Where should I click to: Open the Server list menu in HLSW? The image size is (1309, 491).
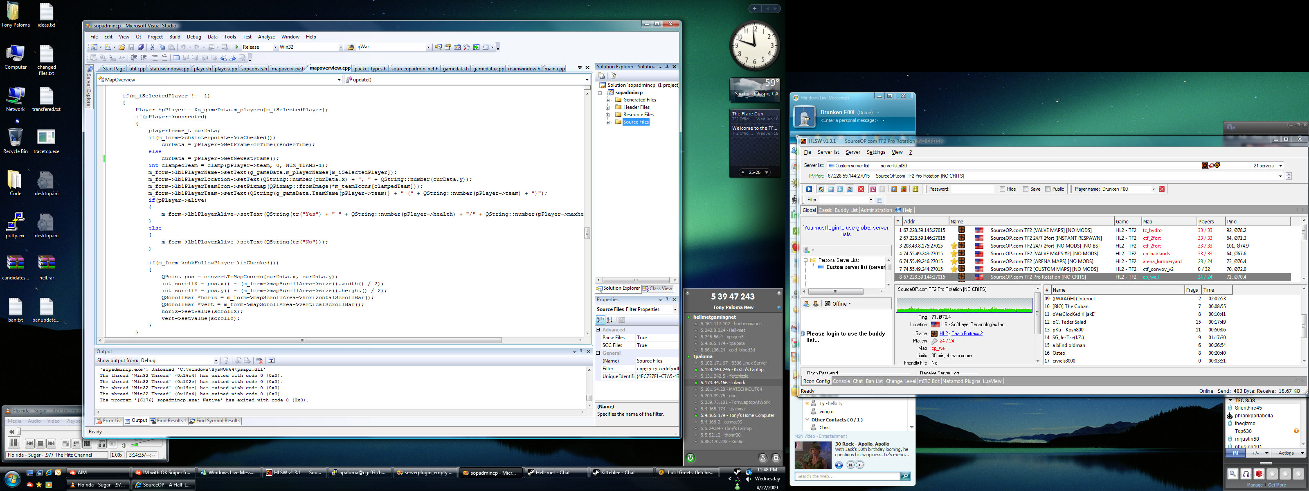pyautogui.click(x=828, y=153)
